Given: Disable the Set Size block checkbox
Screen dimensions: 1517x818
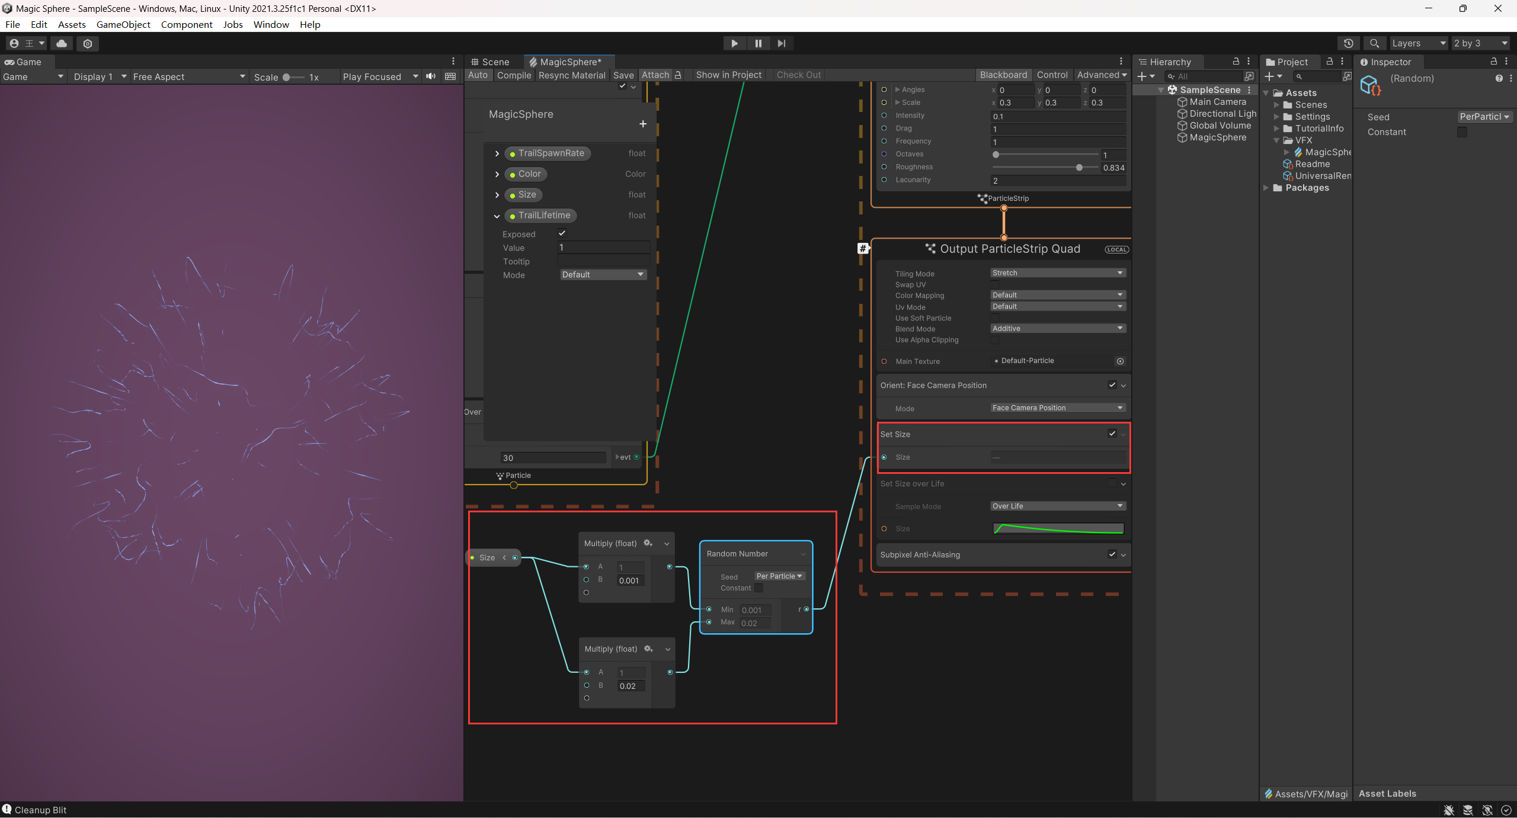Looking at the screenshot, I should coord(1112,434).
